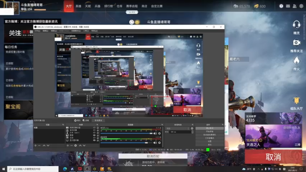Toggle visibility of 文本 (GDI+) source
The height and width of the screenshot is (172, 306).
click(94, 133)
